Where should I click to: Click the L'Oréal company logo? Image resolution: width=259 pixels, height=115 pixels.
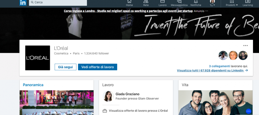point(37,58)
